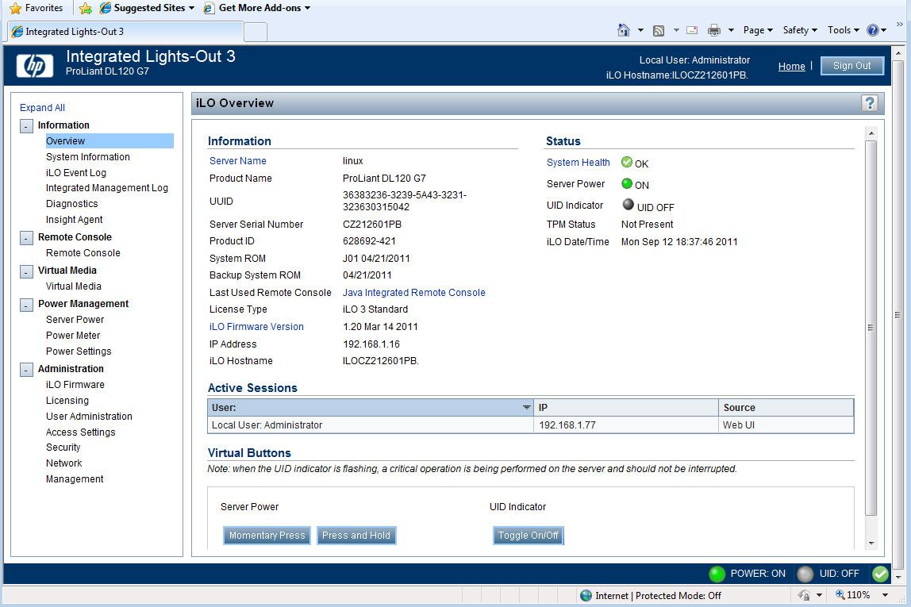Collapse the Remote Console tree section
This screenshot has width=911, height=607.
pos(26,238)
